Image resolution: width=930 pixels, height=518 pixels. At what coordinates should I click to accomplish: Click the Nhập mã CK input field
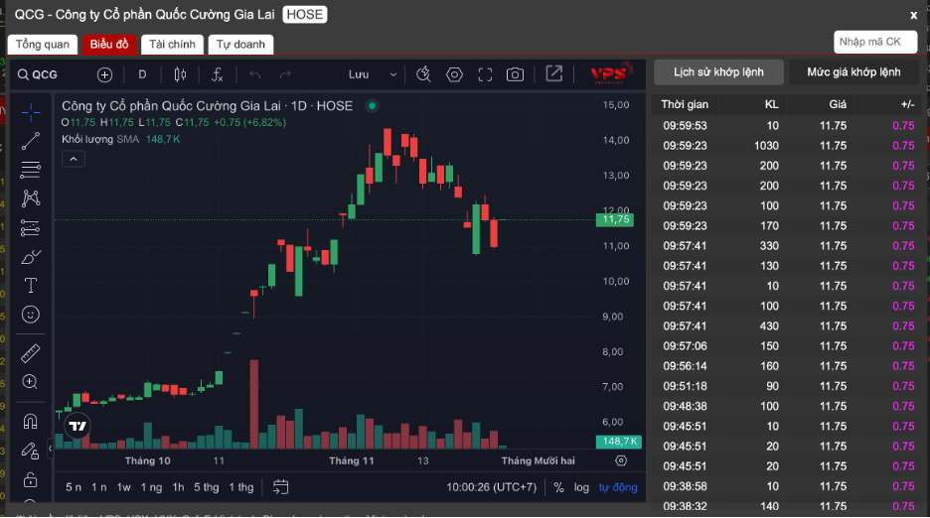[875, 42]
